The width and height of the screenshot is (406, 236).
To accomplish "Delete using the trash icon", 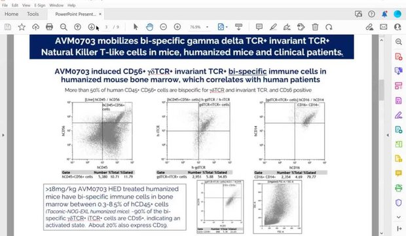I will pyautogui.click(x=315, y=27).
